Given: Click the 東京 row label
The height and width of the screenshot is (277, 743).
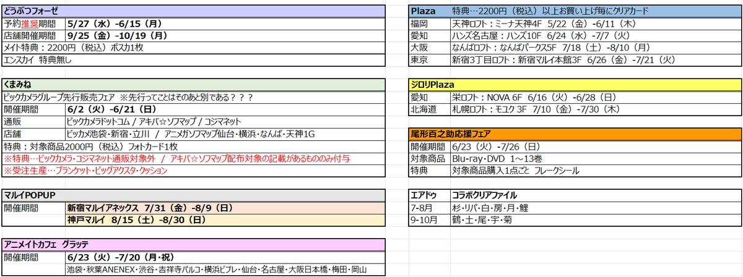Looking at the screenshot, I should (x=429, y=60).
